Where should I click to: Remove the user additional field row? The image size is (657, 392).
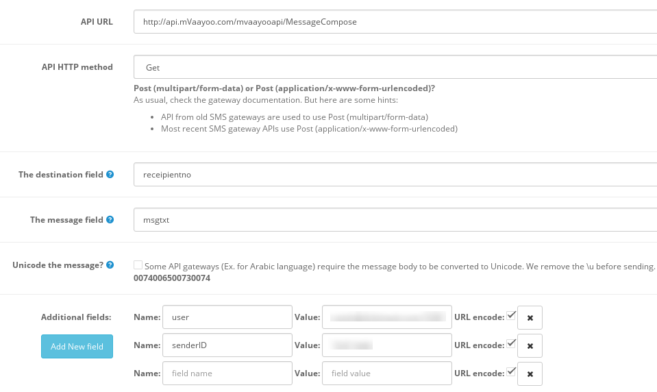pos(530,317)
